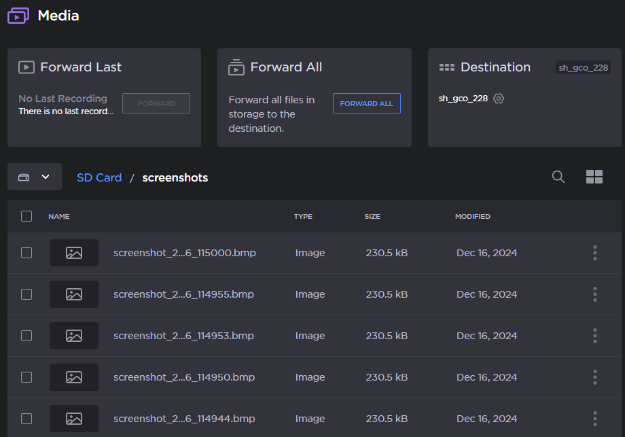Sort files by Modified column header

click(x=472, y=217)
